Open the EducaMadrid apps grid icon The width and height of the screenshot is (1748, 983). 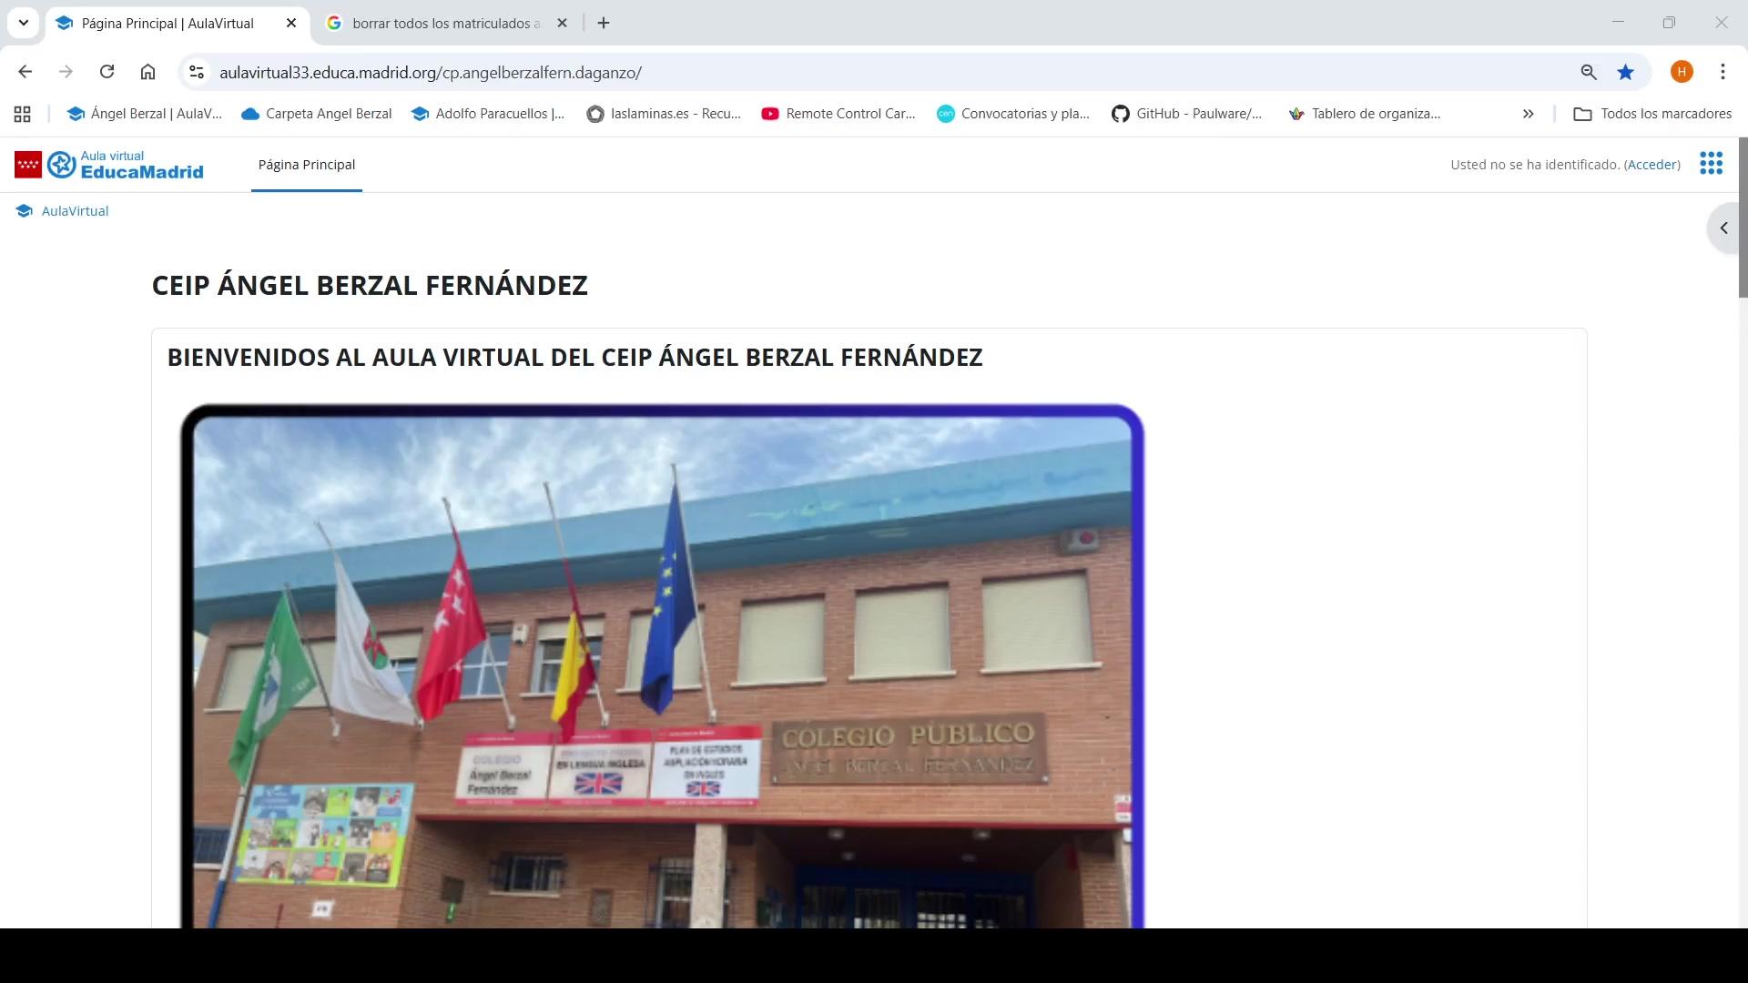[x=1711, y=164]
